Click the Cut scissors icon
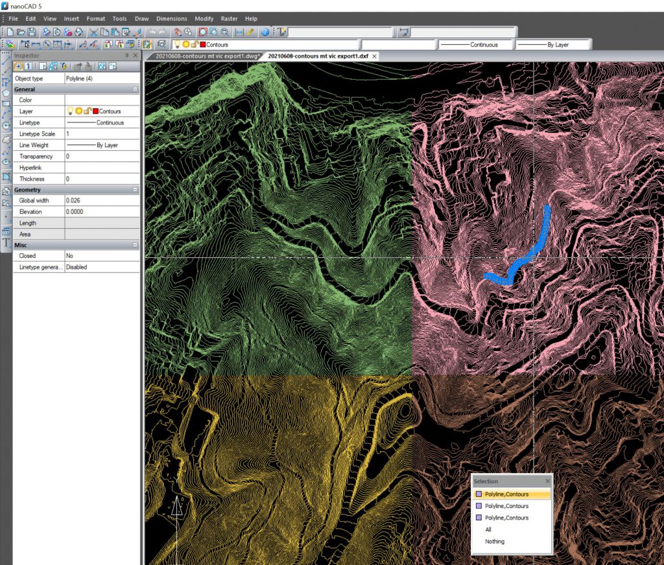 coord(93,32)
